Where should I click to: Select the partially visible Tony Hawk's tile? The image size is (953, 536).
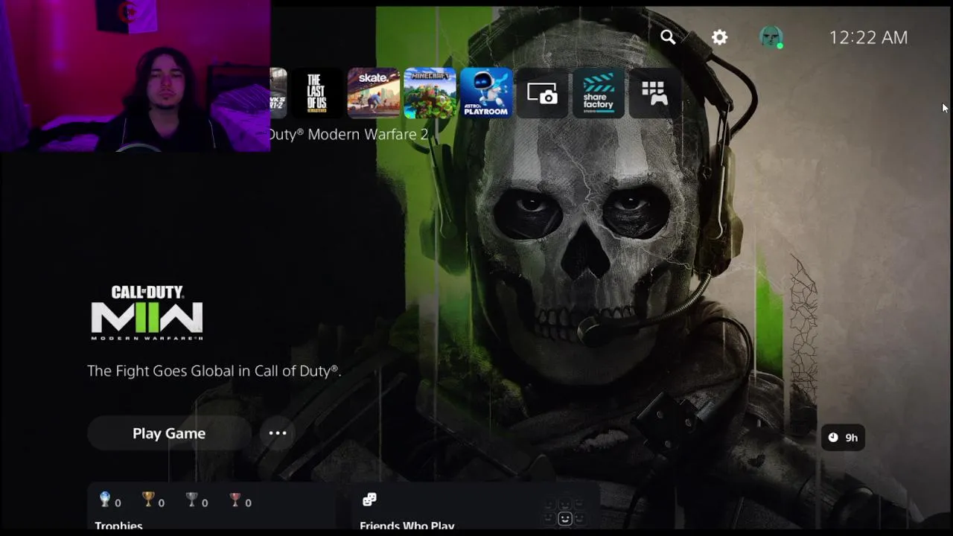tap(278, 93)
